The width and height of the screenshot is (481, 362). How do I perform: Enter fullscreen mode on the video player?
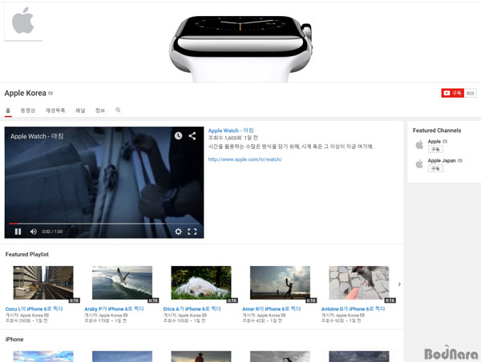pyautogui.click(x=192, y=231)
